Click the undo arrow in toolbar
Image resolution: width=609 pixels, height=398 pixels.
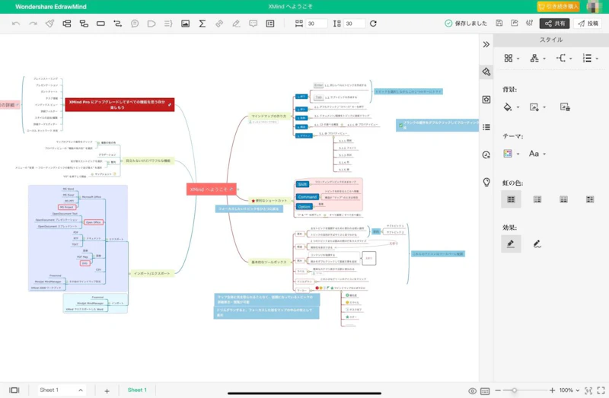[x=16, y=24]
